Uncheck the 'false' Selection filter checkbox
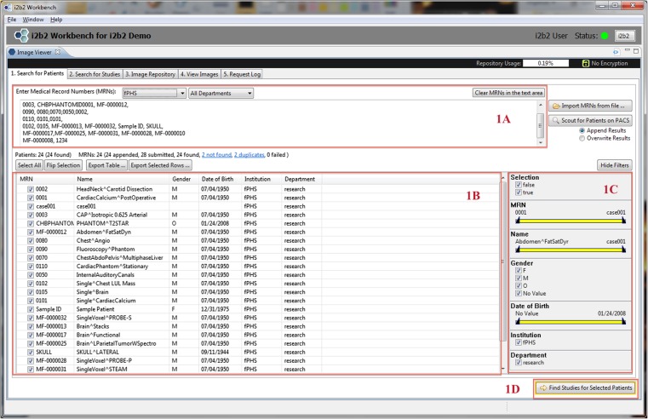Viewport: 648px width, 419px height. [x=519, y=185]
